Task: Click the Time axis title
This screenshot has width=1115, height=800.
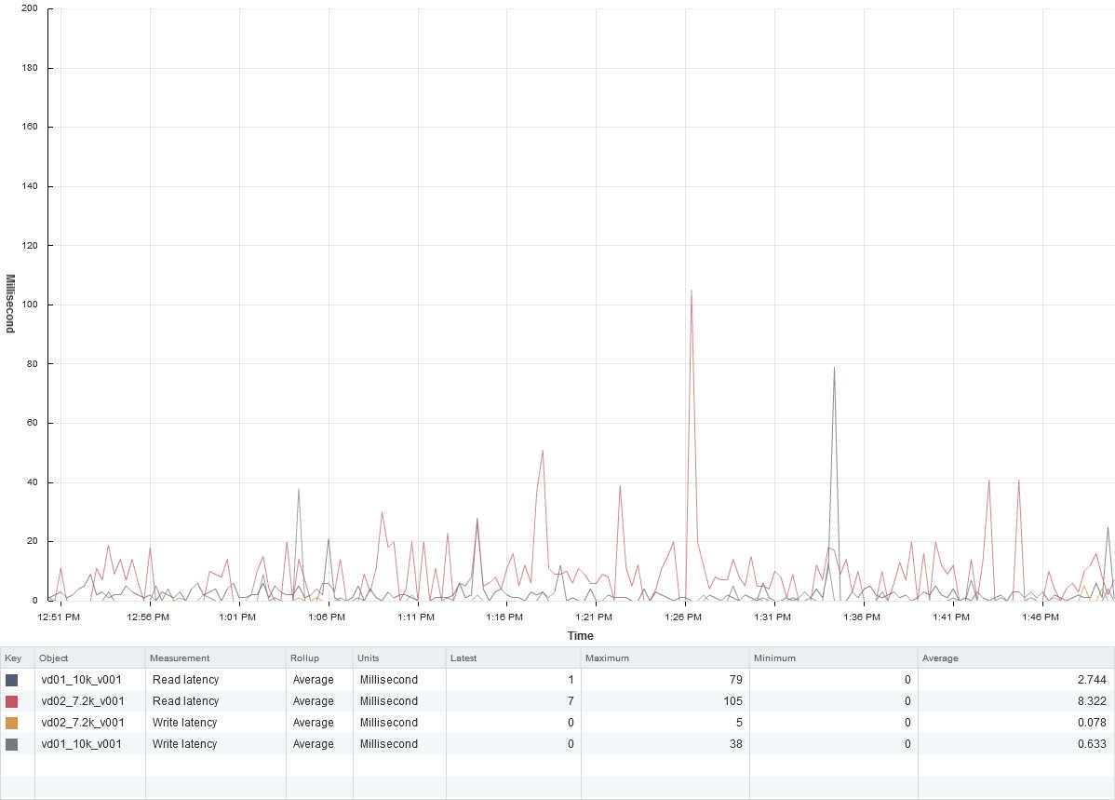Action: (x=580, y=635)
